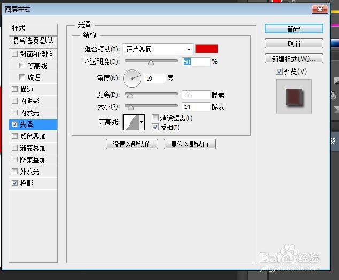
Task: Tick the 等高线 sub-option checkbox
Action: tap(22, 65)
